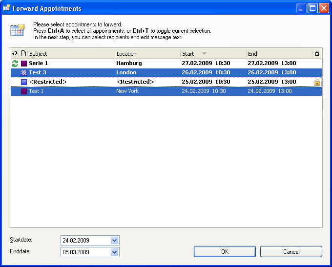
Task: Click the lock column header icon
Action: 317,54
